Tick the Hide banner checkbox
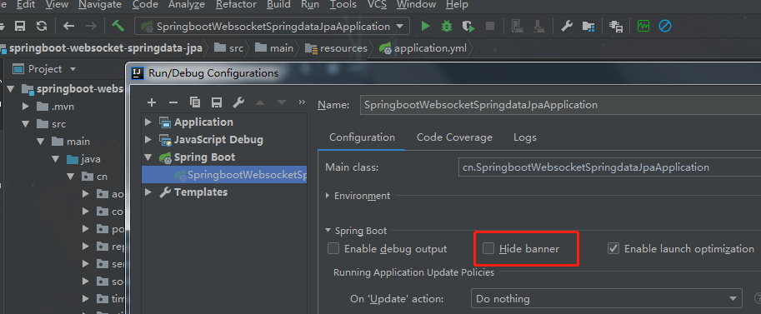The image size is (761, 314). (x=488, y=249)
